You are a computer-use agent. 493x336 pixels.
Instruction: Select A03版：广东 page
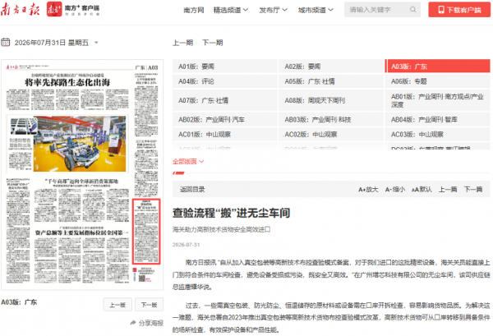pos(438,67)
